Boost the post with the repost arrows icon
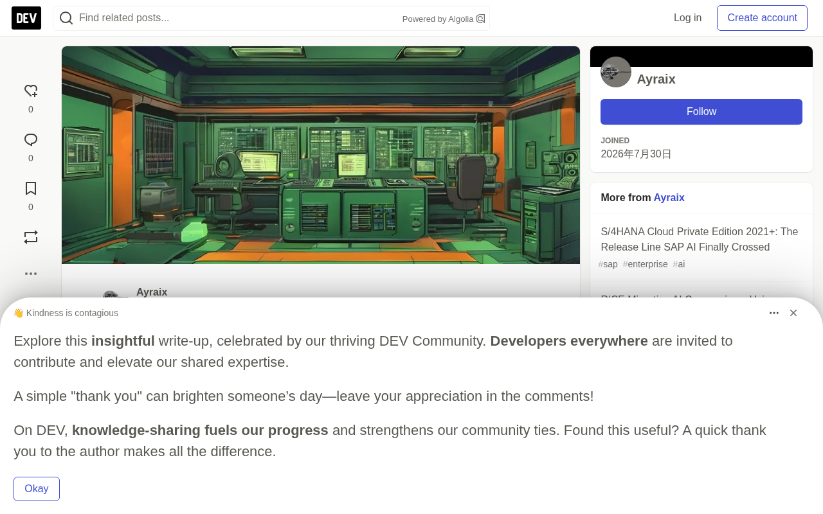Viewport: 823px width, 514px height. [x=31, y=237]
